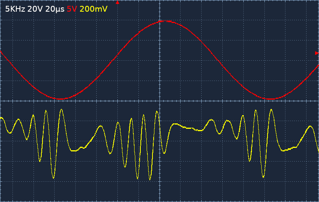Click the red trigger position marker at top
The width and height of the screenshot is (319, 202).
(117, 2)
